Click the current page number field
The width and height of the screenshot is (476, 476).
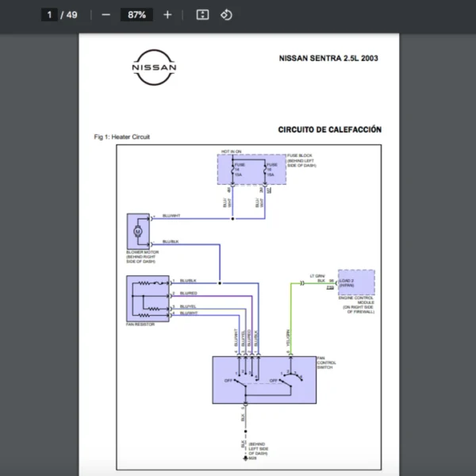(49, 15)
